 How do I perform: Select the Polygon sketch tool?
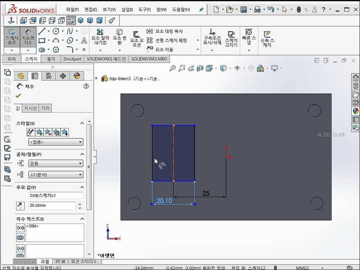click(56, 49)
